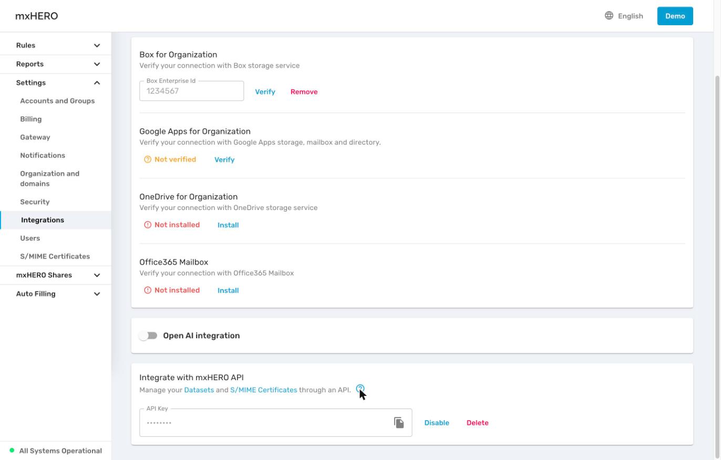Click the Office365 Mailbox Not installed status
721x460 pixels.
[x=172, y=290]
